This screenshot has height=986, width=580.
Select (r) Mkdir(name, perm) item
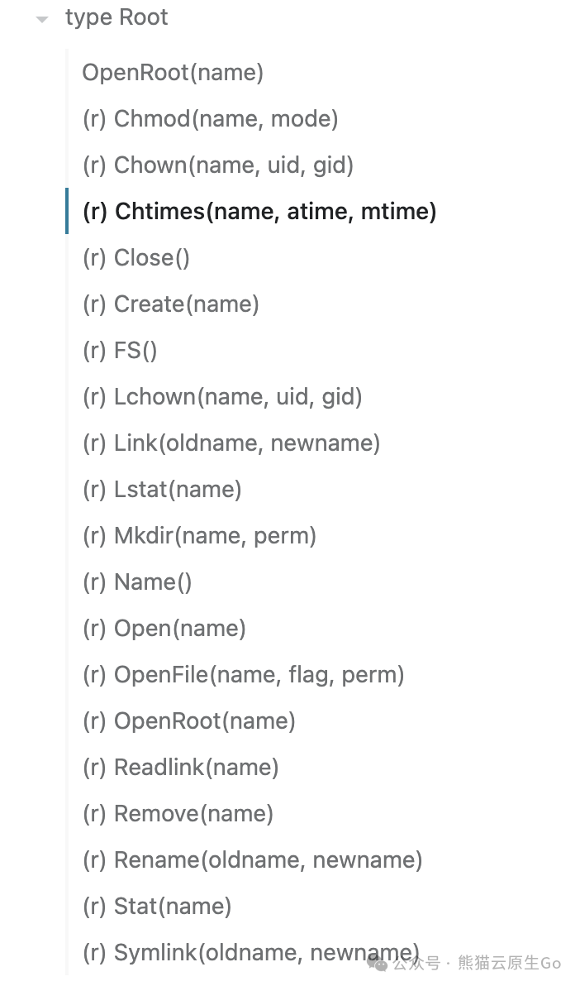pos(199,536)
